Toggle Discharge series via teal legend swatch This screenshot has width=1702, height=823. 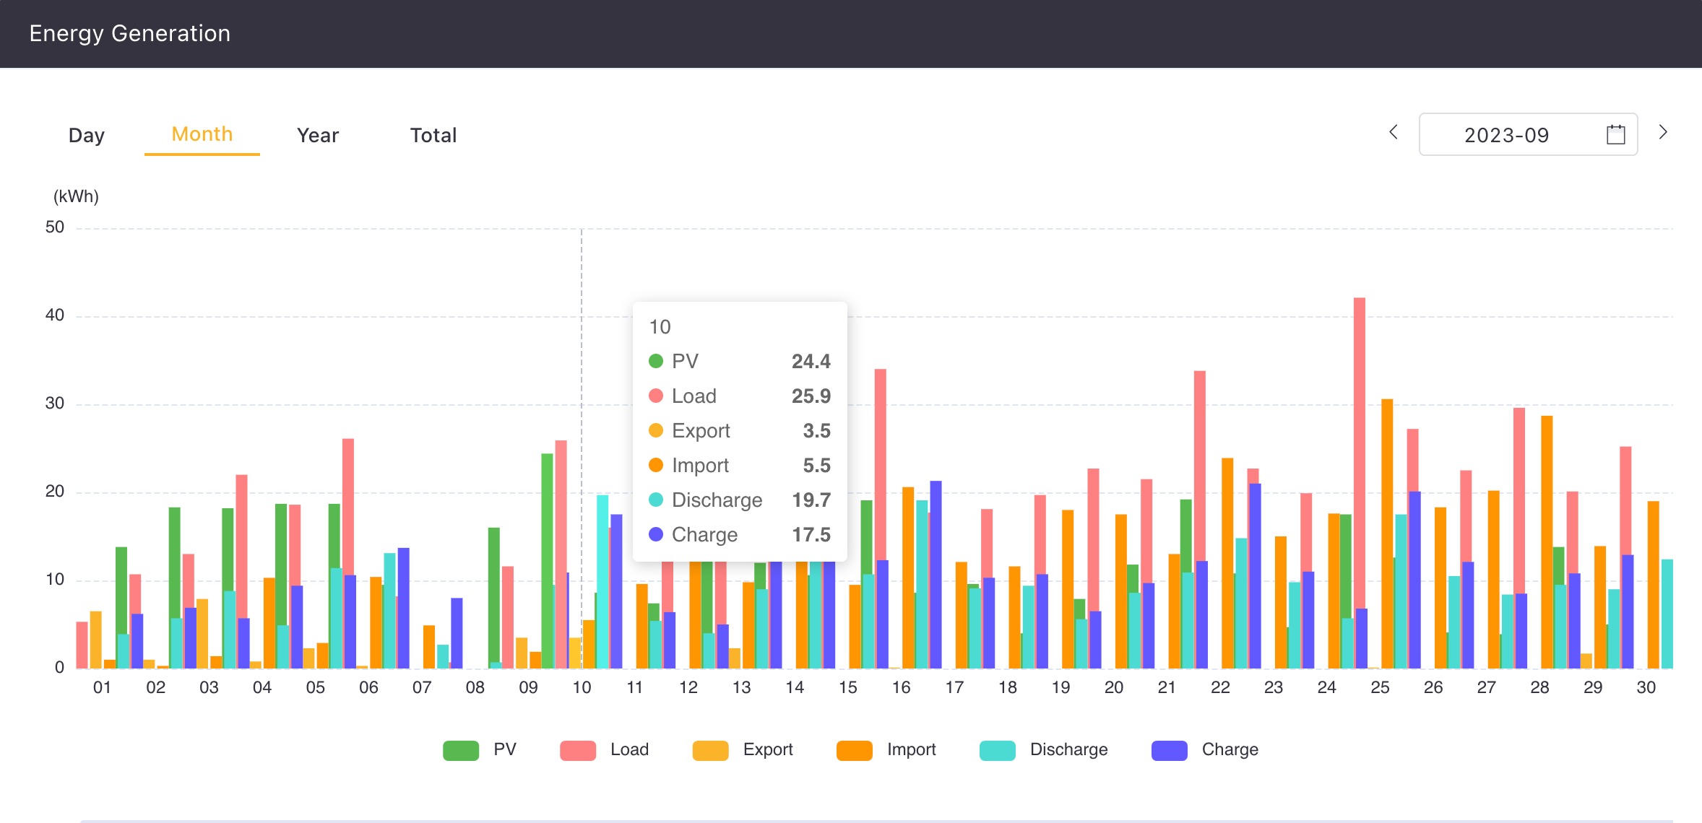click(997, 750)
